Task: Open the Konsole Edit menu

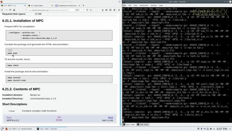Action: click(130, 5)
